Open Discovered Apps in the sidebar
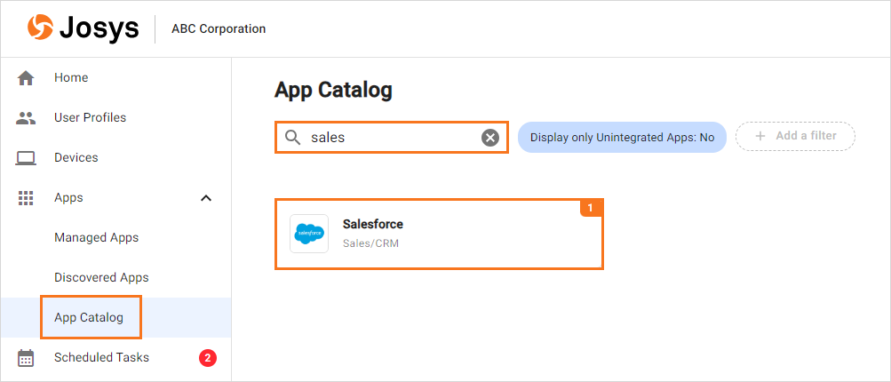This screenshot has height=382, width=891. 101,278
